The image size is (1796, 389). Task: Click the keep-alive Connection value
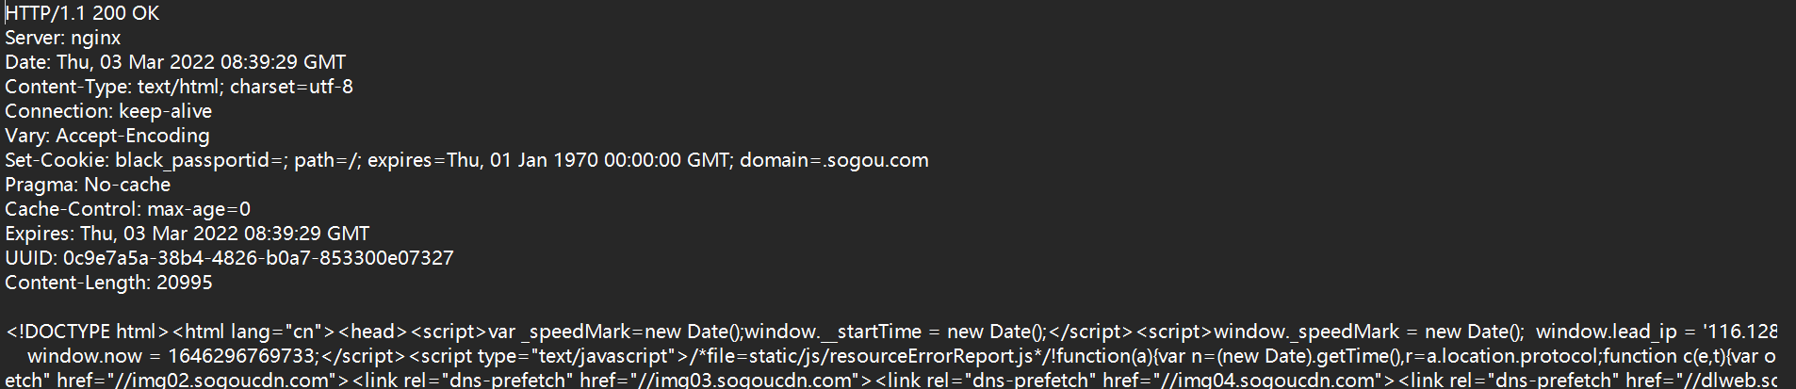(165, 111)
